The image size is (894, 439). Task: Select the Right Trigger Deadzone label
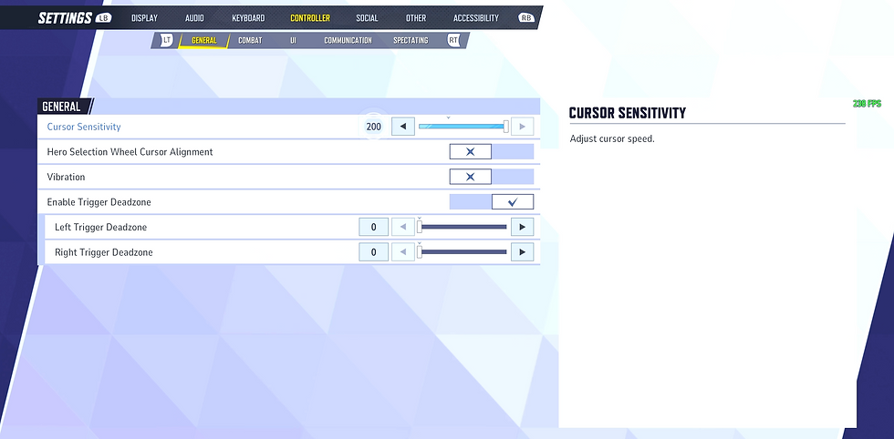(104, 252)
